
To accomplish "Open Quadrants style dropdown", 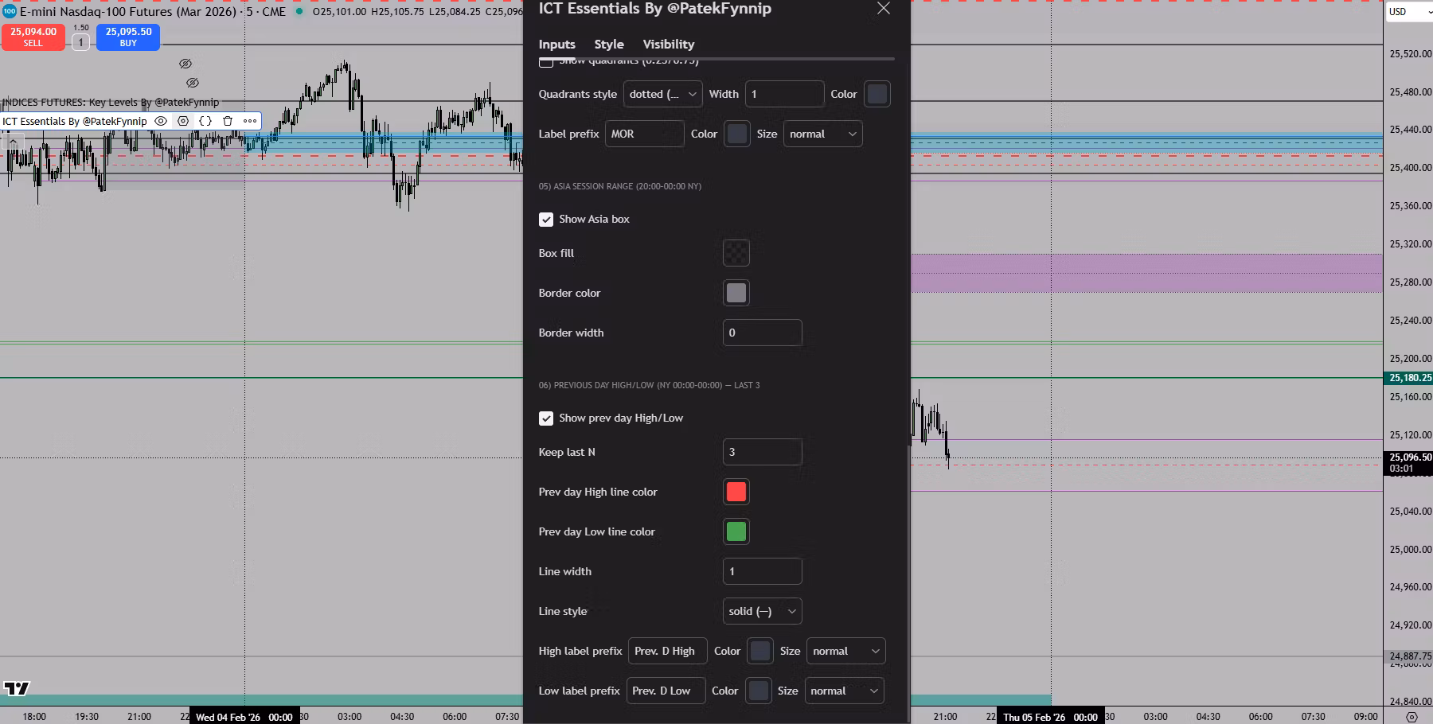I will click(x=662, y=94).
